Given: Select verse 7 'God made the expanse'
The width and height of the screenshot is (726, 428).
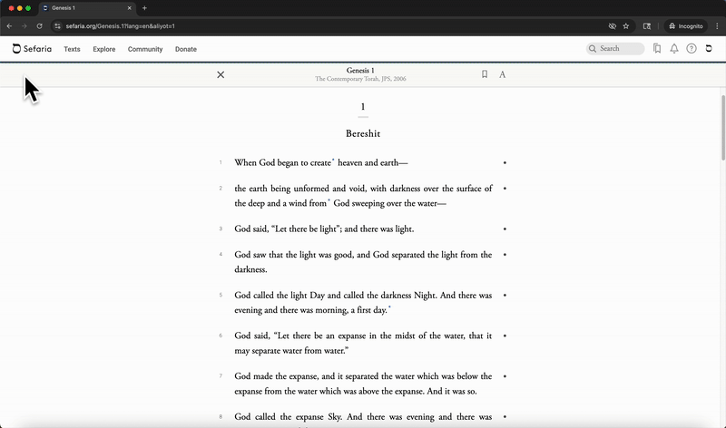Looking at the screenshot, I should 363,384.
